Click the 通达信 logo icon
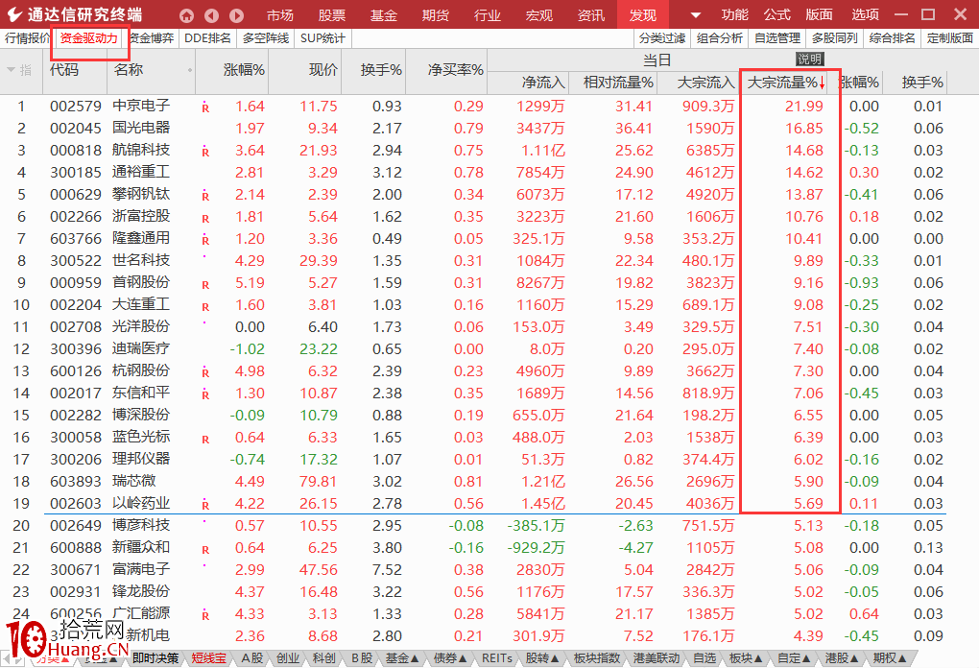The width and height of the screenshot is (979, 668). click(13, 15)
